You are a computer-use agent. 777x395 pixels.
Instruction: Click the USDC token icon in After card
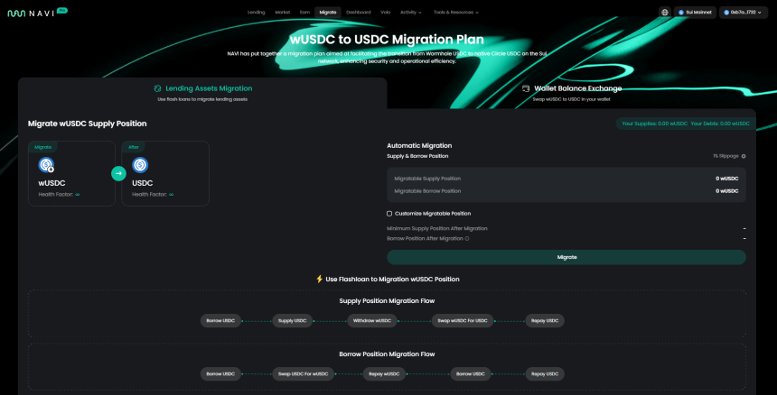click(140, 165)
